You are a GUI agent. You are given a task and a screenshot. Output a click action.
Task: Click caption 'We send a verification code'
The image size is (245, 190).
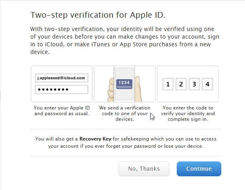(125, 114)
